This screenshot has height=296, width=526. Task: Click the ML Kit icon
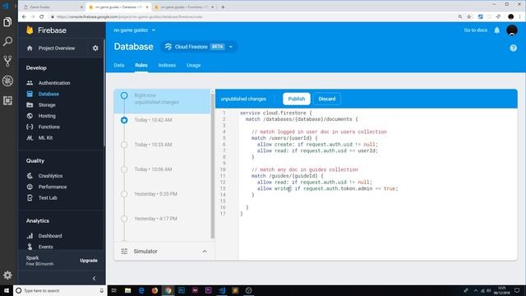point(30,138)
